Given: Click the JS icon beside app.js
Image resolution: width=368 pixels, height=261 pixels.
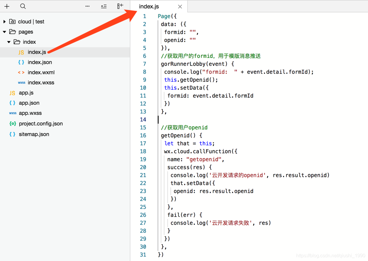Looking at the screenshot, I should coord(12,93).
